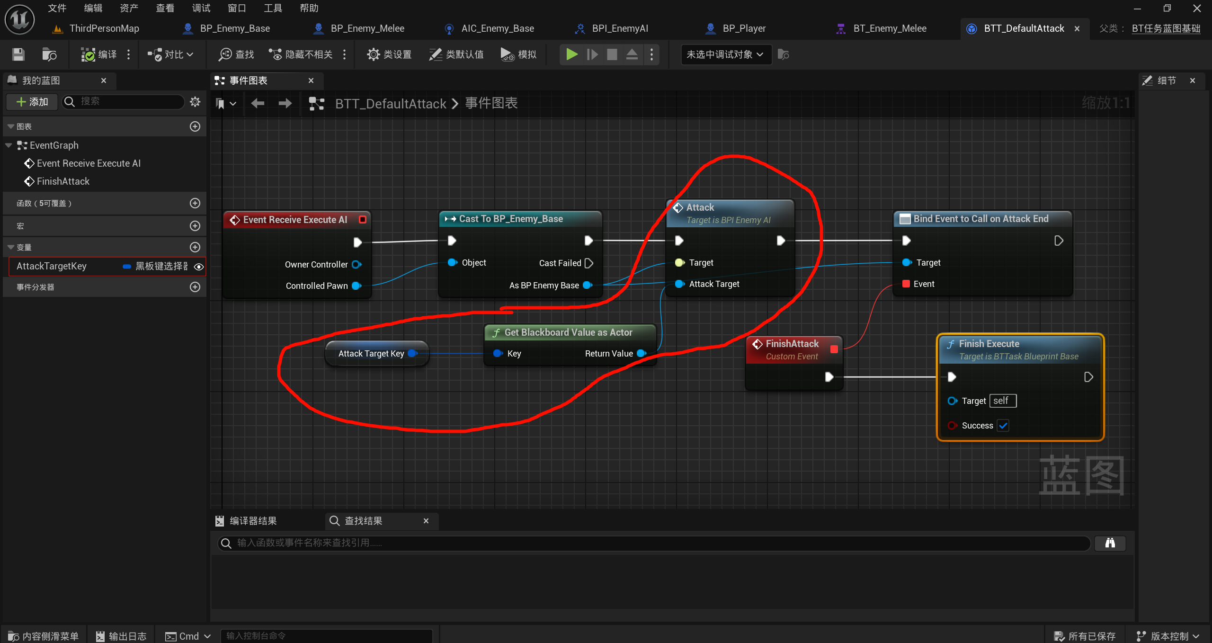
Task: Open Class Settings (类设置) gear
Action: [x=374, y=54]
